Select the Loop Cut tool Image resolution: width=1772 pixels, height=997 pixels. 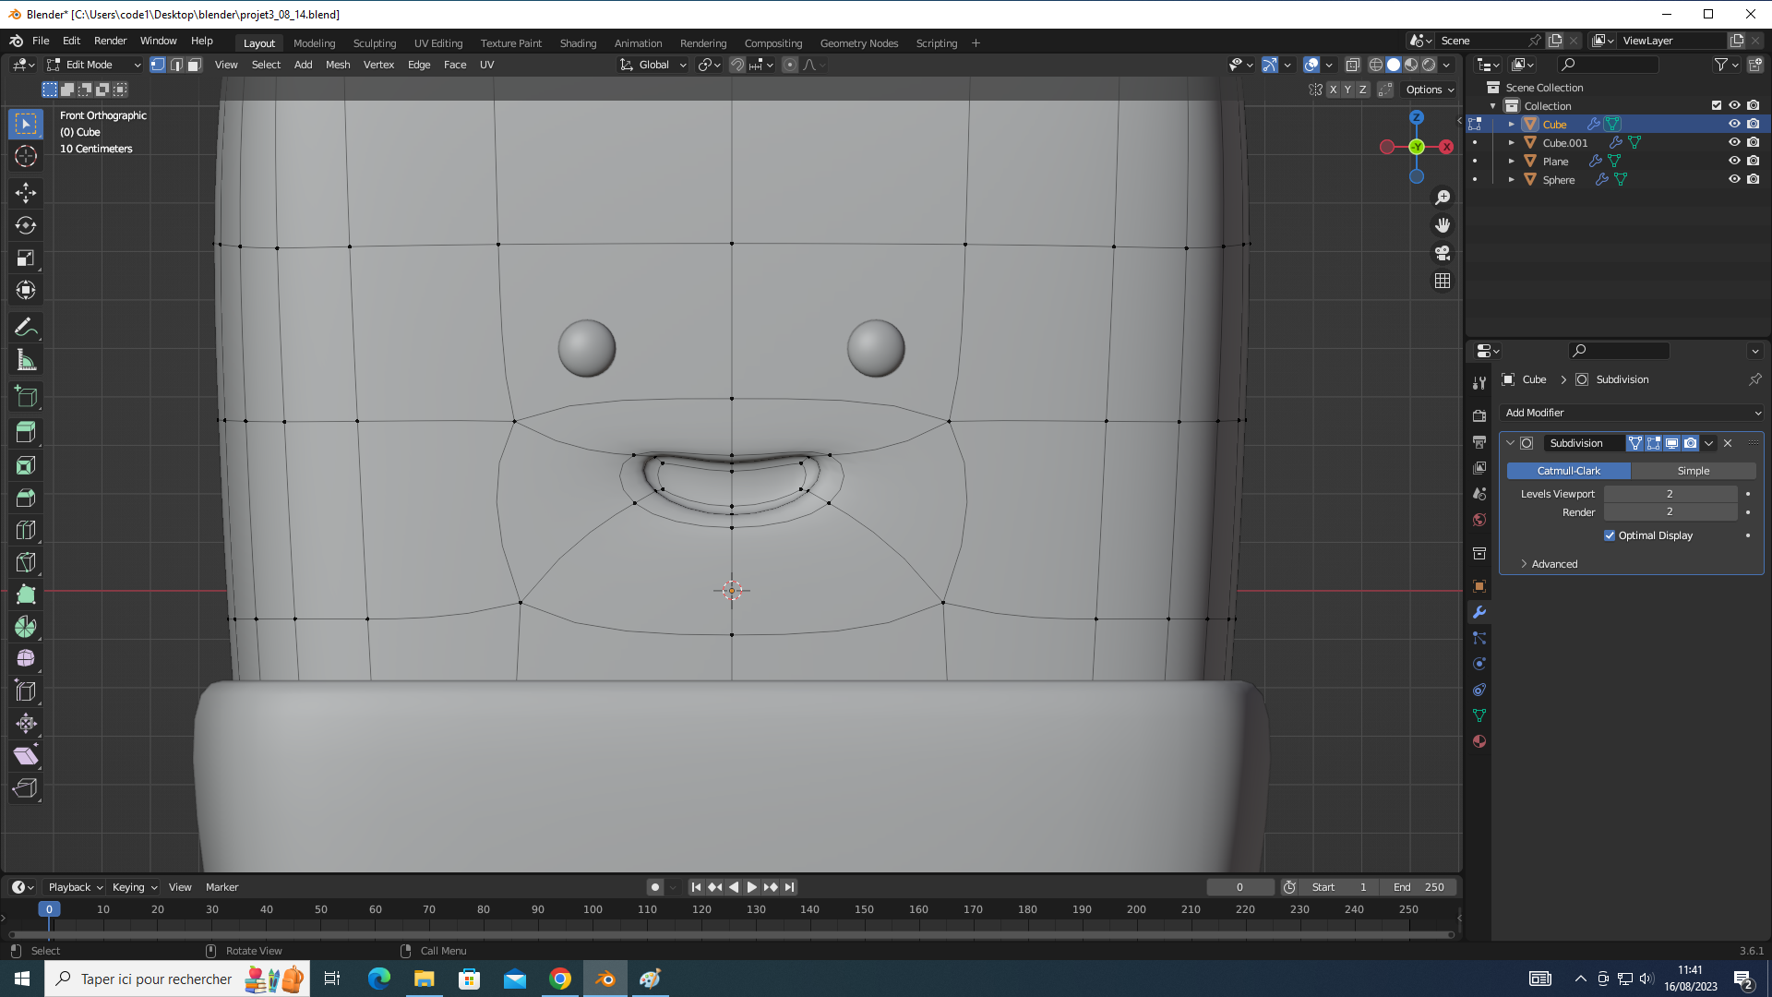[26, 530]
